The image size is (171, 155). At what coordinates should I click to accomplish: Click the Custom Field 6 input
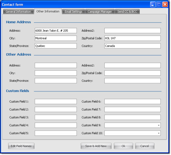point(132,102)
